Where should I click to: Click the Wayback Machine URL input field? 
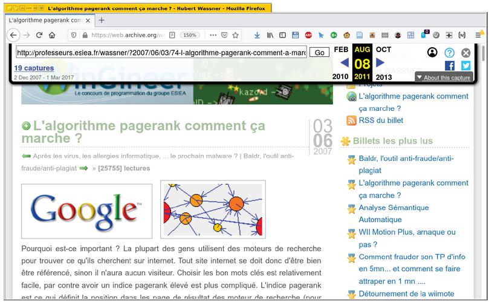click(161, 53)
